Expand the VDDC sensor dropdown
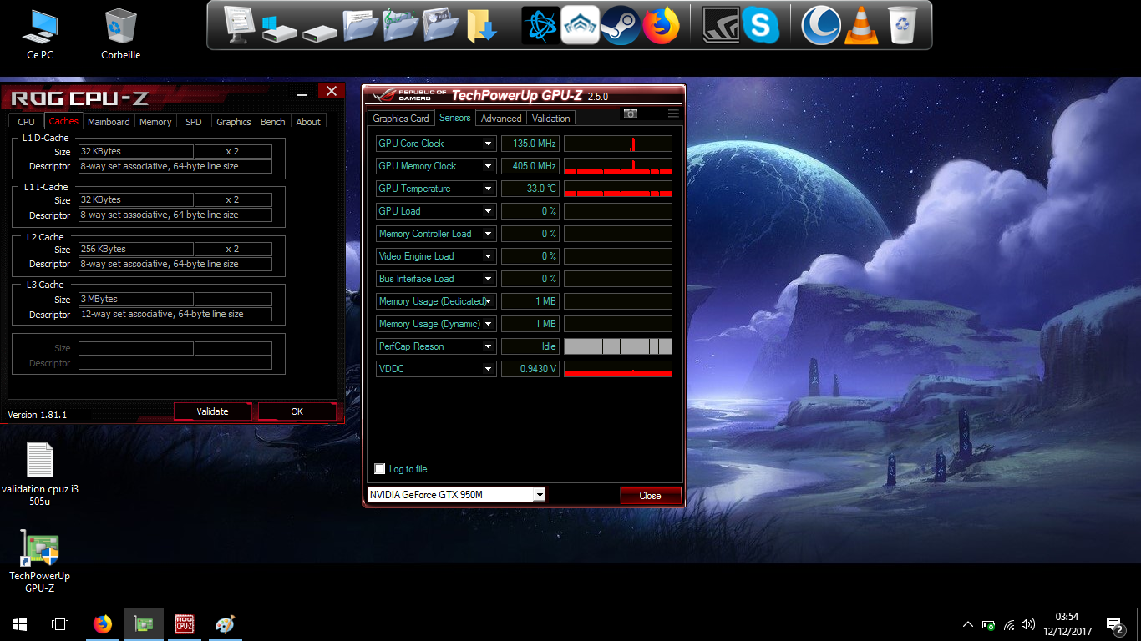Viewport: 1141px width, 641px height. coord(489,369)
